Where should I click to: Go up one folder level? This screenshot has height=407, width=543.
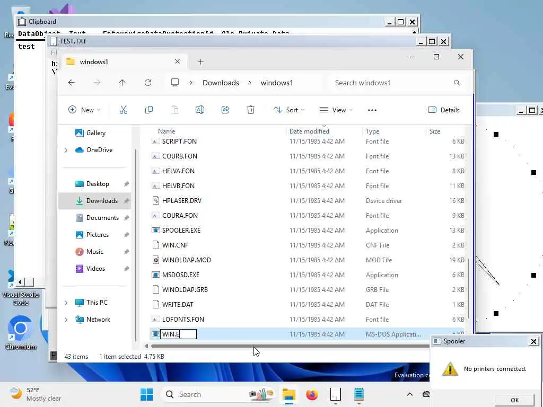(122, 83)
